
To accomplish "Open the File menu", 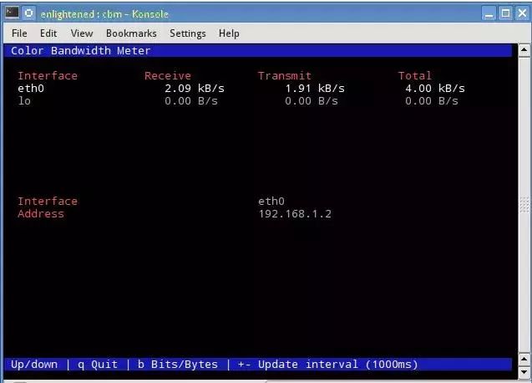I will (19, 33).
